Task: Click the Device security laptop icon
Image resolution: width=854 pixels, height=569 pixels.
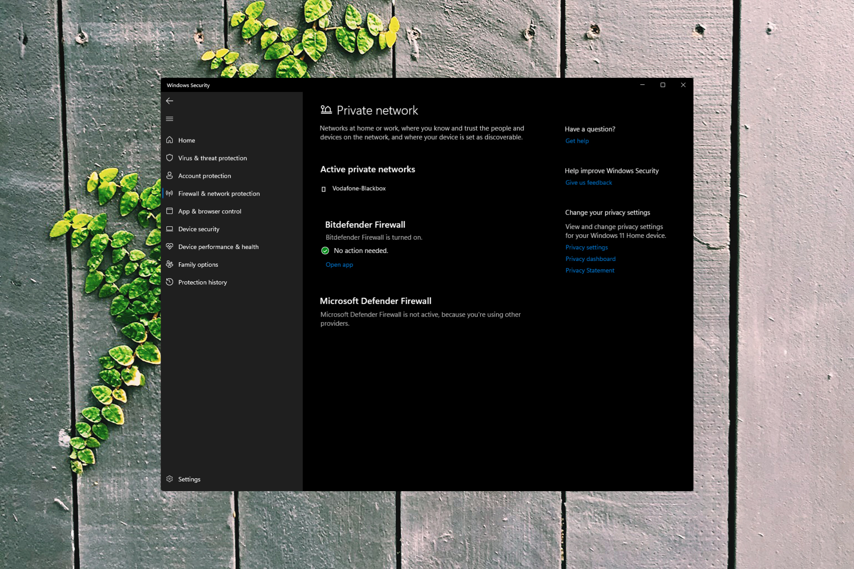Action: [x=169, y=229]
